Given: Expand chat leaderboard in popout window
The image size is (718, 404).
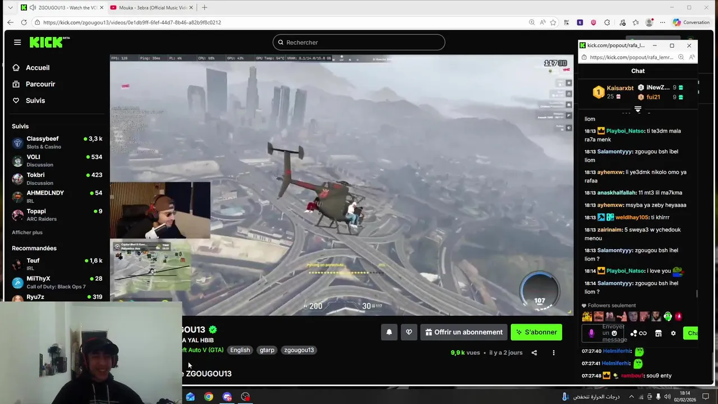Looking at the screenshot, I should coord(638,109).
